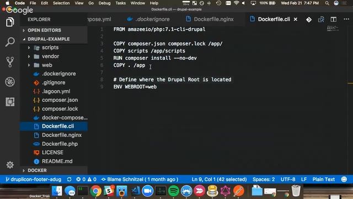The width and height of the screenshot is (353, 199).
Task: Open composer.lock in the explorer
Action: tap(54, 109)
